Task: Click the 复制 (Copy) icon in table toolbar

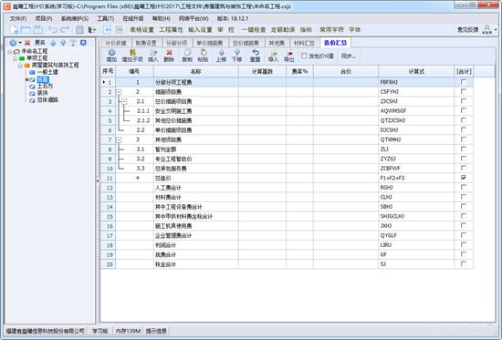Action: click(187, 53)
